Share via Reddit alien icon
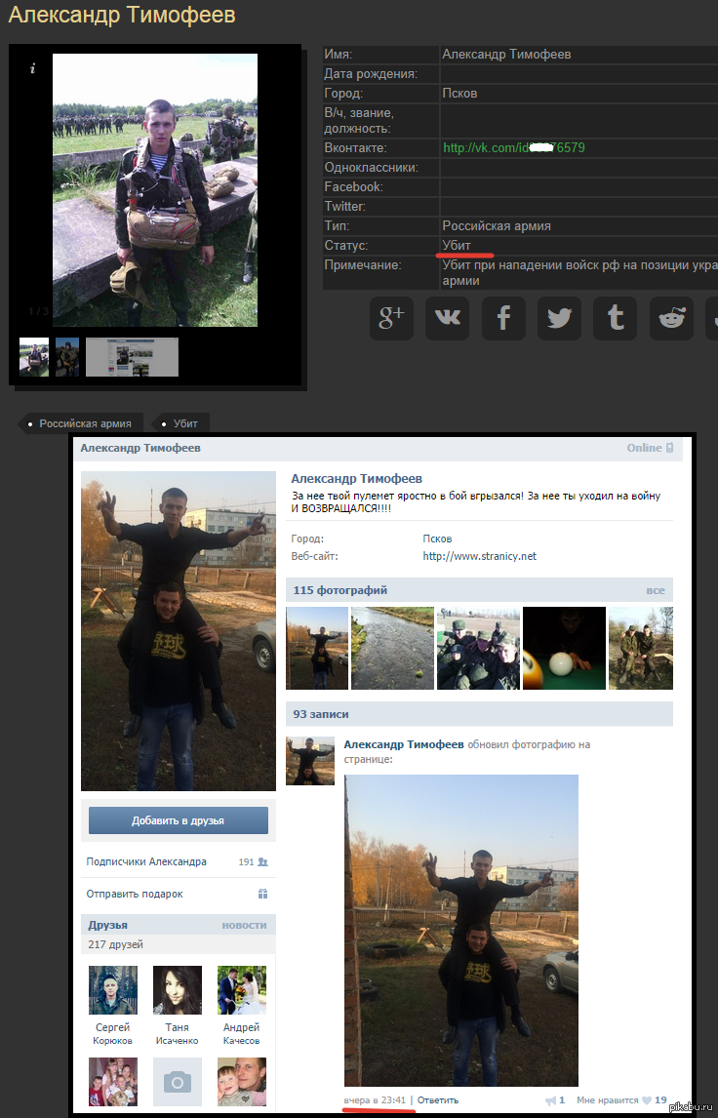The height and width of the screenshot is (1118, 718). [x=671, y=318]
